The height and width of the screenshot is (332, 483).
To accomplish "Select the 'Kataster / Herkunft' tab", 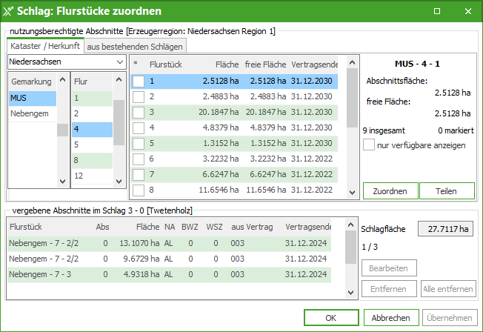I will (x=46, y=46).
